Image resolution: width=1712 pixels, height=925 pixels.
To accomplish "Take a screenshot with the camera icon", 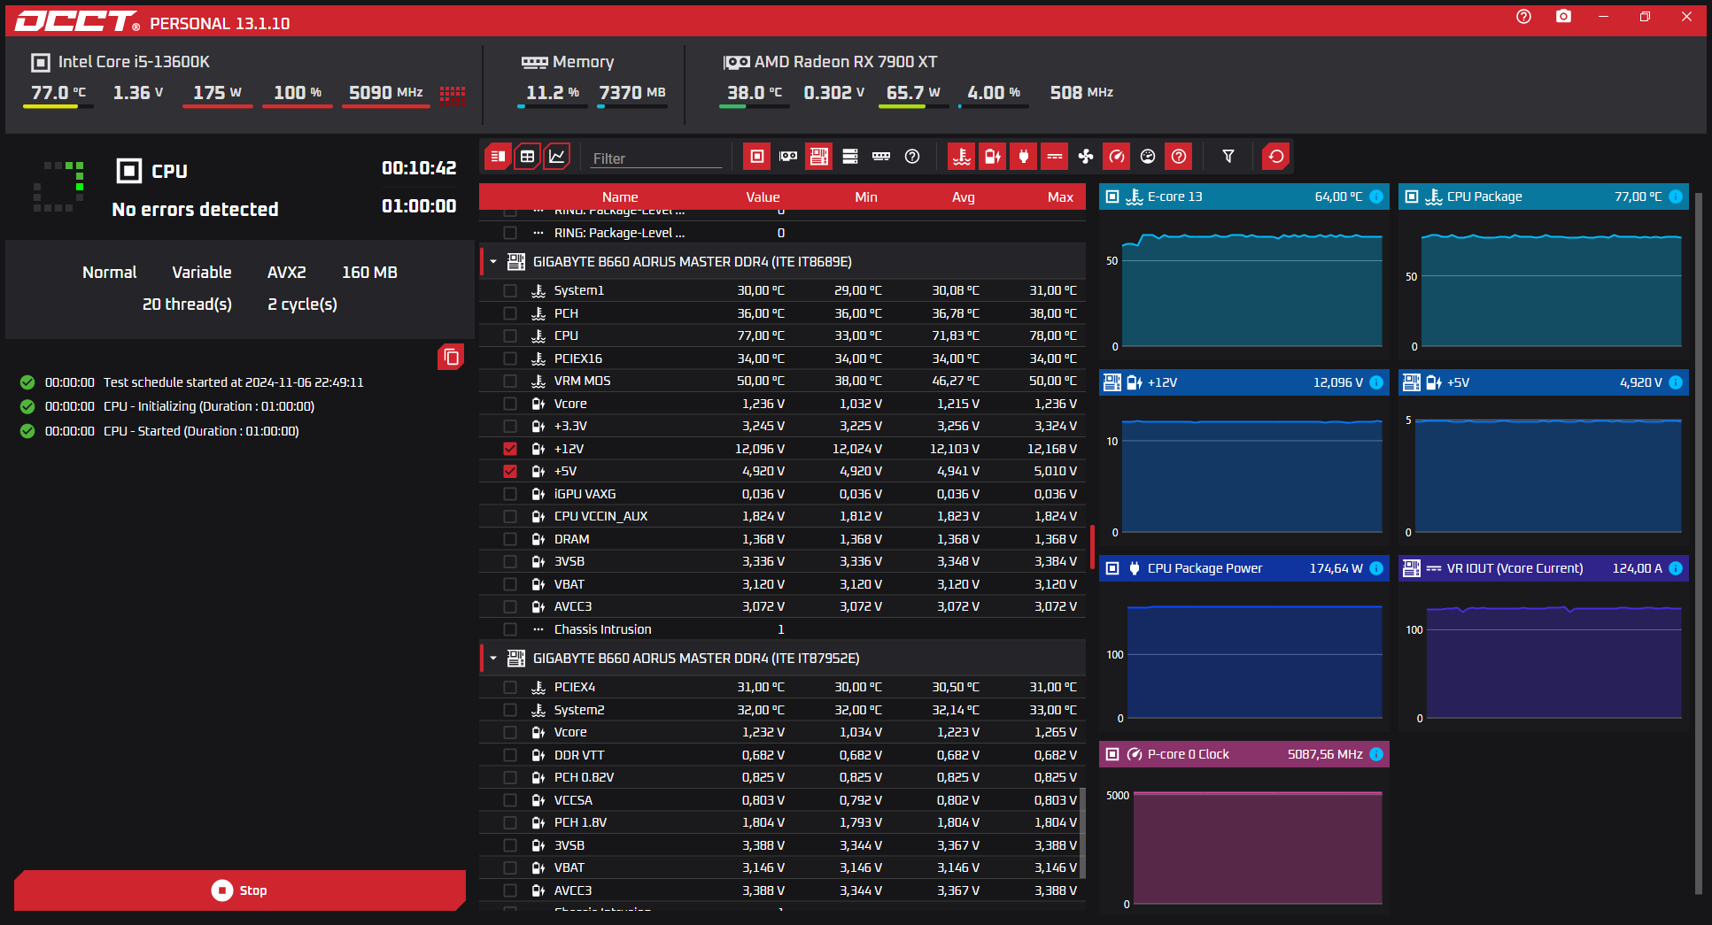I will tap(1563, 17).
